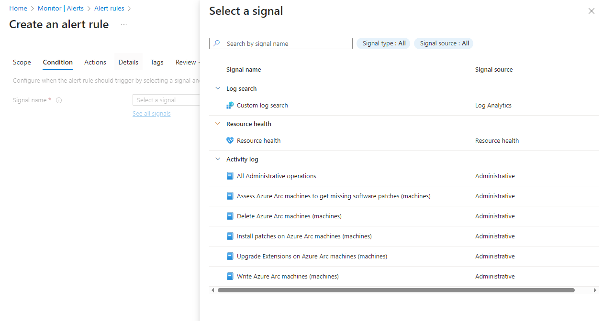
Task: Pick Install patches on Azure Arc machines
Action: pos(304,236)
